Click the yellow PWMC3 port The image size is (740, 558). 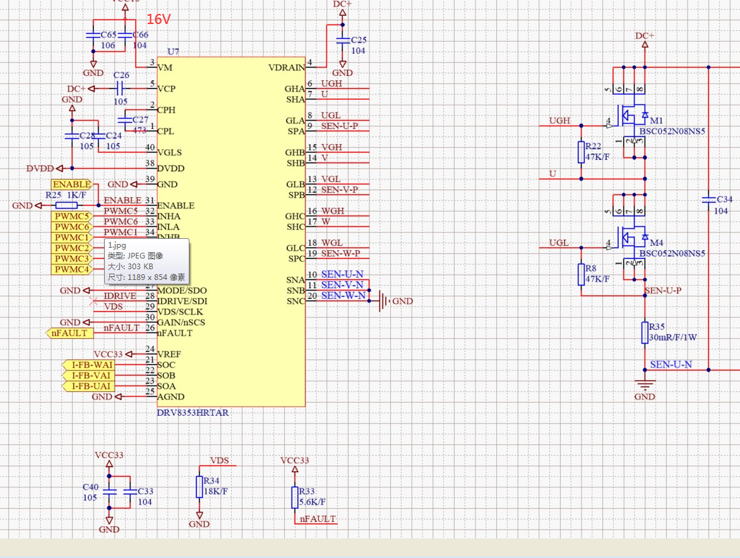pos(71,259)
